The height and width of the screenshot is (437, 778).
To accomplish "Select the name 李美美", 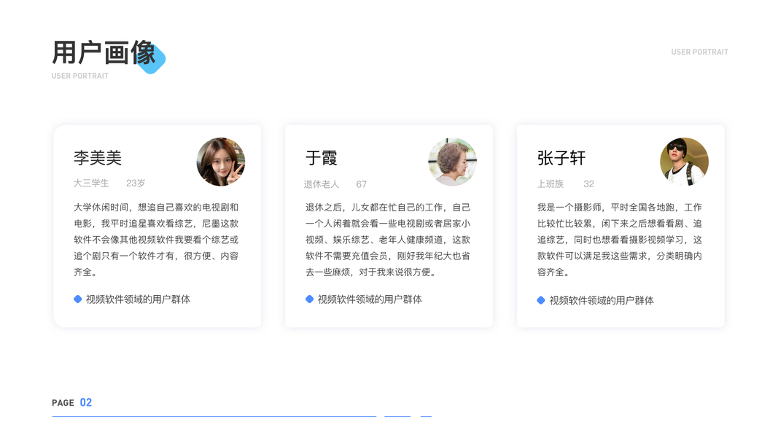I will 98,158.
